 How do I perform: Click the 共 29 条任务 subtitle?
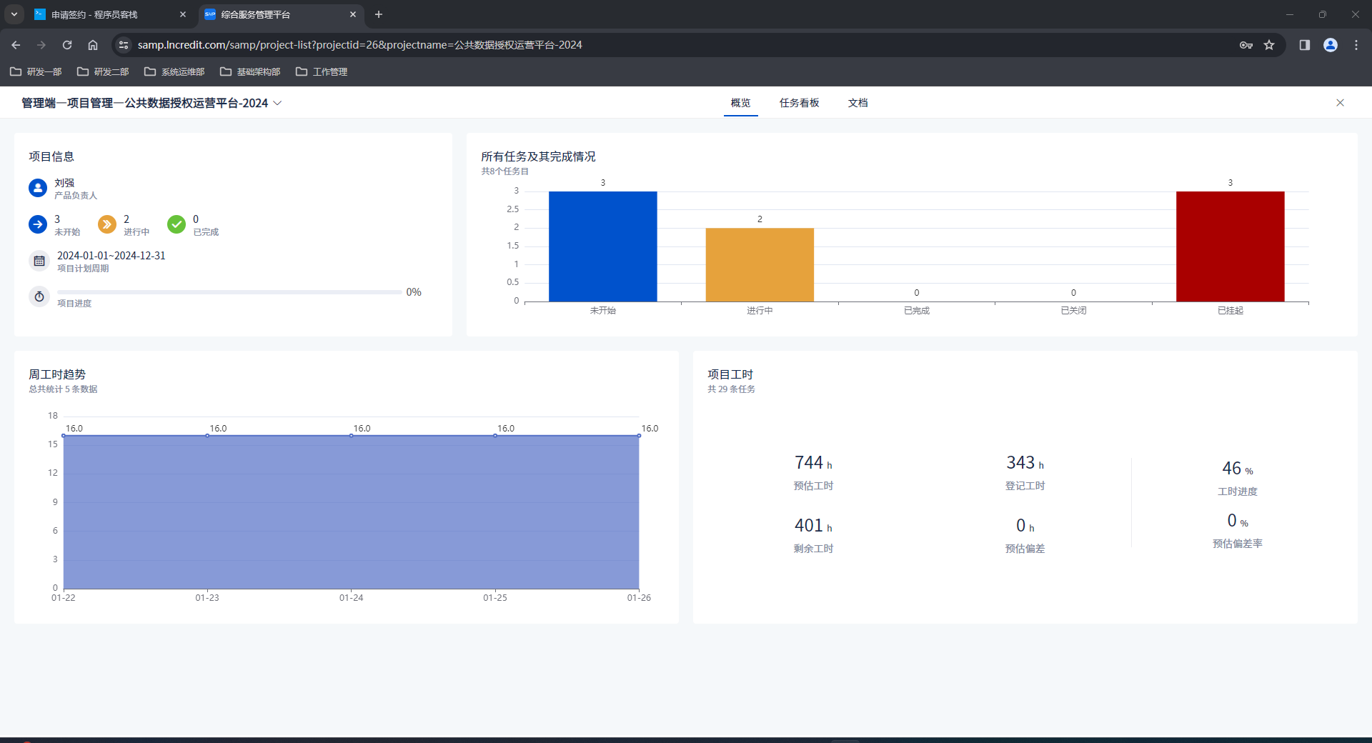(731, 389)
